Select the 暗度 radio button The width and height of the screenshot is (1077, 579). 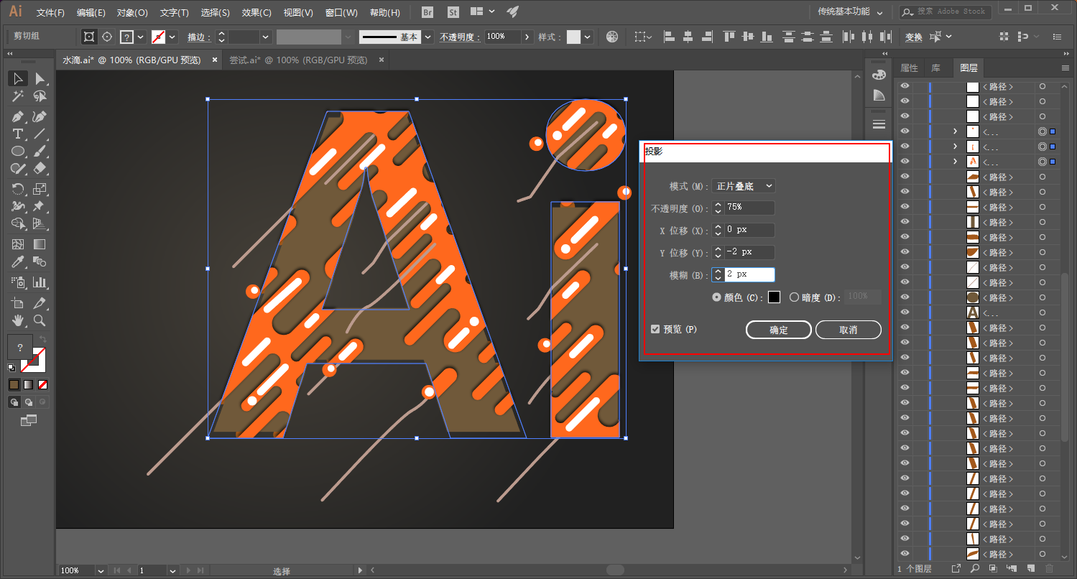pos(794,297)
